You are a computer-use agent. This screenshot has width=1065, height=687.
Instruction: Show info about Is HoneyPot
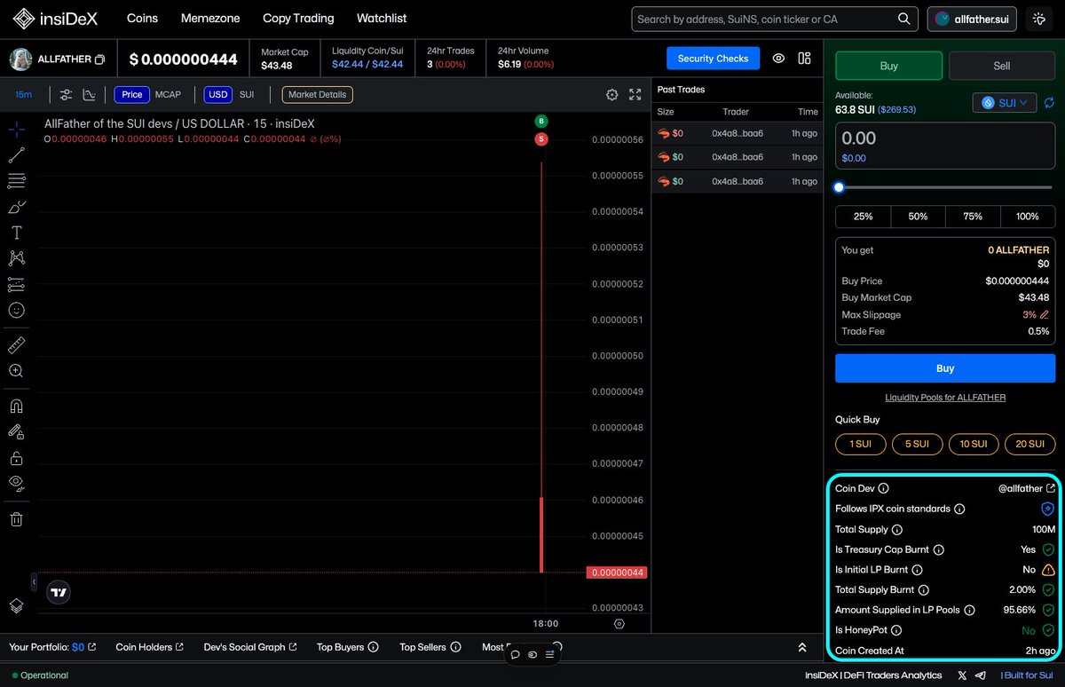click(896, 630)
